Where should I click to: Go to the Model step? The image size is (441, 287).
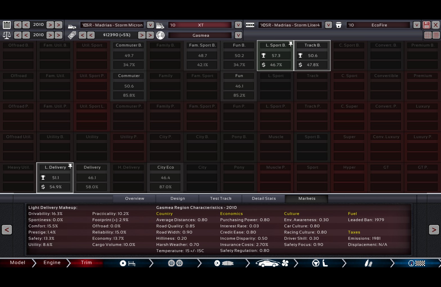[x=17, y=263]
